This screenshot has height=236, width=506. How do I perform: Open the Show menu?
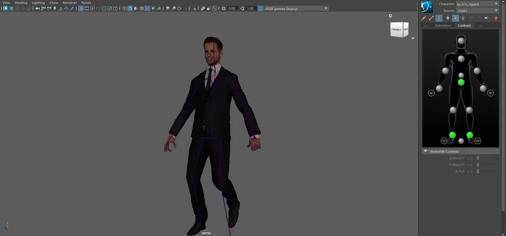click(54, 3)
